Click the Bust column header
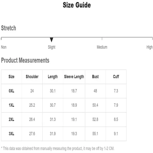Image resolution: width=153 pixels, height=153 pixels. [95, 76]
